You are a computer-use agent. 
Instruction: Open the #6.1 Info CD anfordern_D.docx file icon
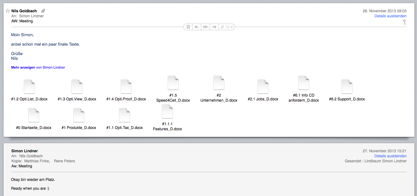(304, 83)
